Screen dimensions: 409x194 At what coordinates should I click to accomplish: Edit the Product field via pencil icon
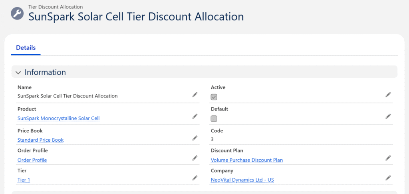(x=195, y=116)
